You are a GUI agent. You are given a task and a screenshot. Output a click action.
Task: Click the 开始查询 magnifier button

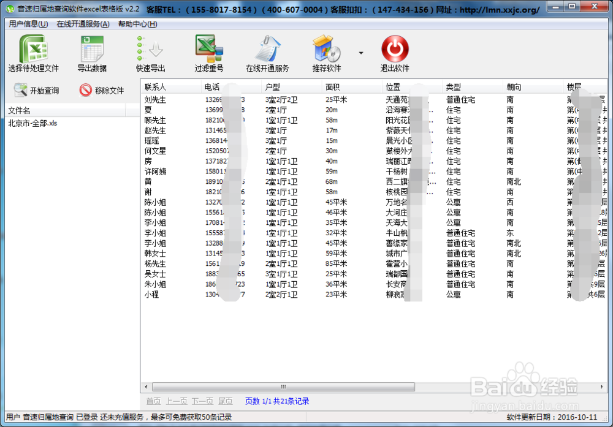pos(36,90)
